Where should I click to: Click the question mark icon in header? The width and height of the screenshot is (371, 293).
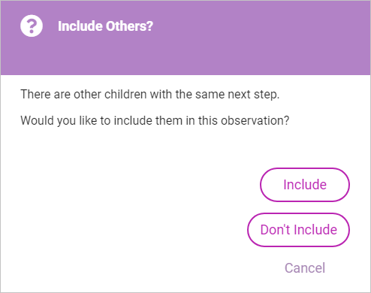tap(32, 26)
